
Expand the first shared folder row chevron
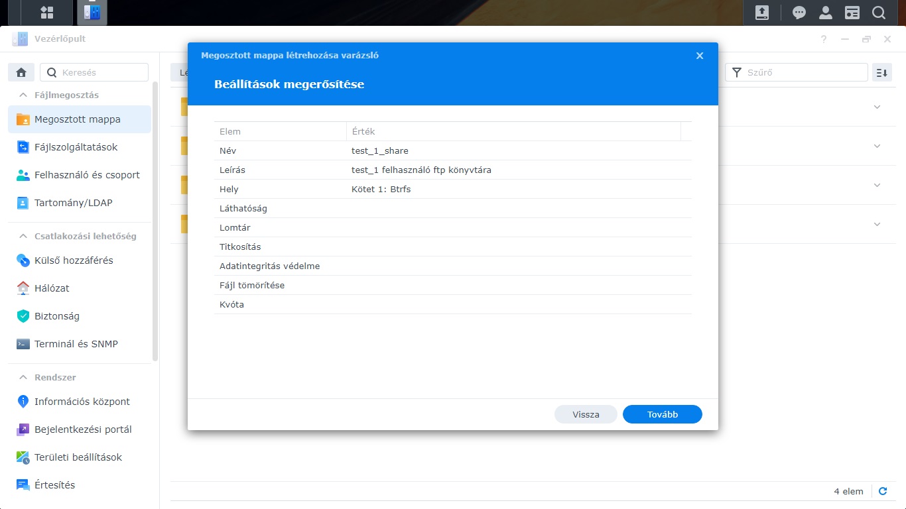877,107
